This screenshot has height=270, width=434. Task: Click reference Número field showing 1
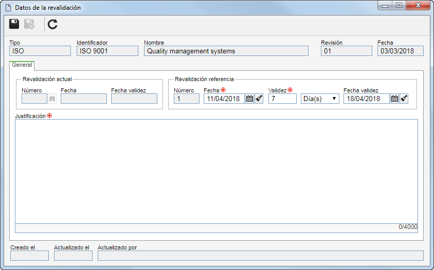coord(187,99)
